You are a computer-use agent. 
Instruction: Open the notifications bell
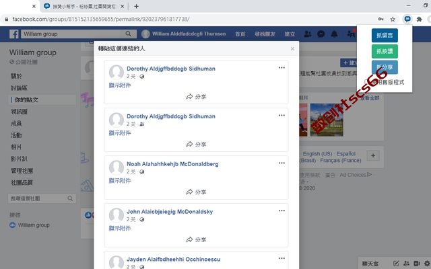334,34
